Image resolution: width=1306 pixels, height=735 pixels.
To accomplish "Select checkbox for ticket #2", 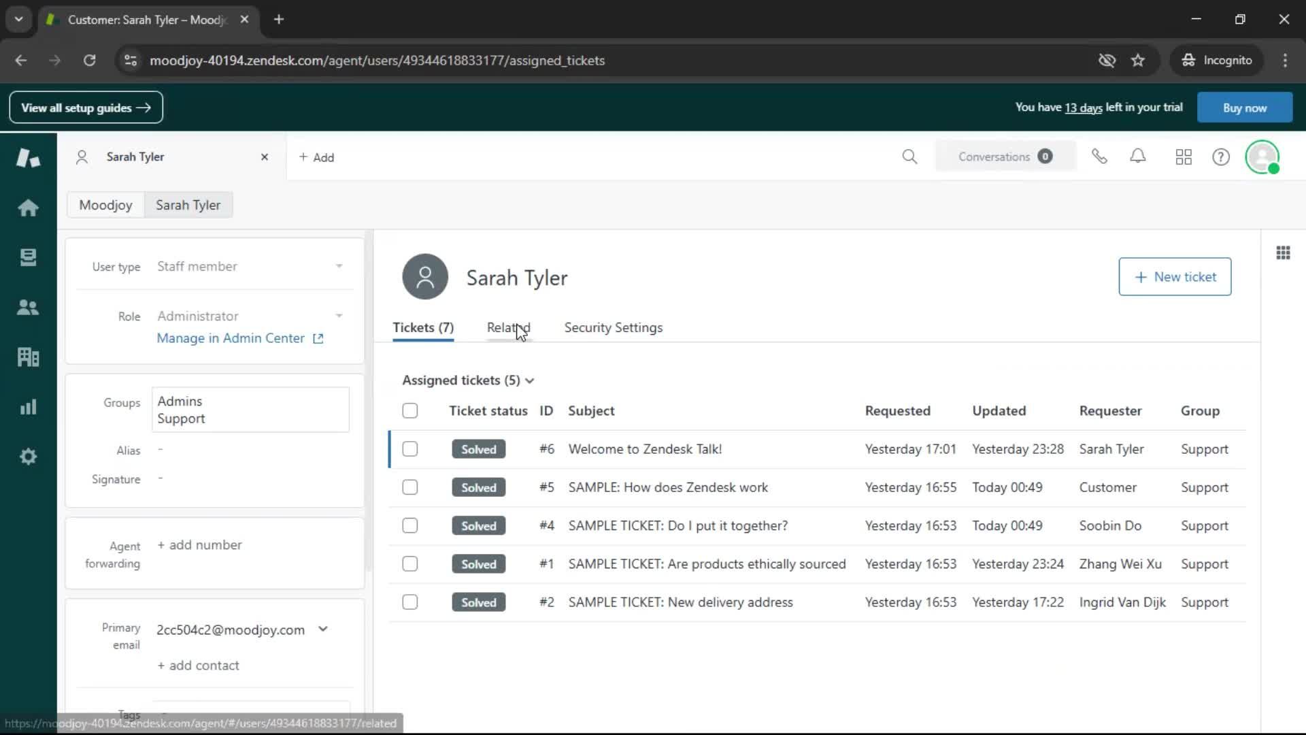I will point(409,602).
